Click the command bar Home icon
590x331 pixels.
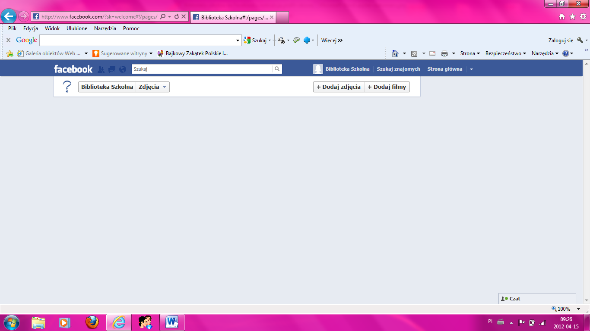coord(395,53)
